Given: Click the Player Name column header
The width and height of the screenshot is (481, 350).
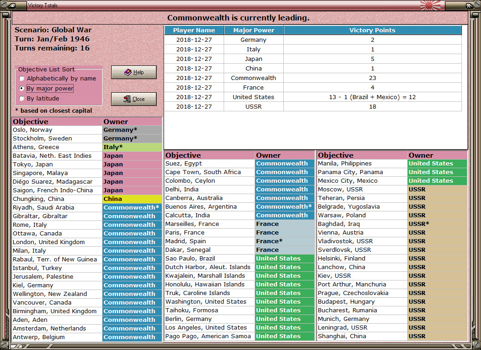Looking at the screenshot, I should coord(194,30).
